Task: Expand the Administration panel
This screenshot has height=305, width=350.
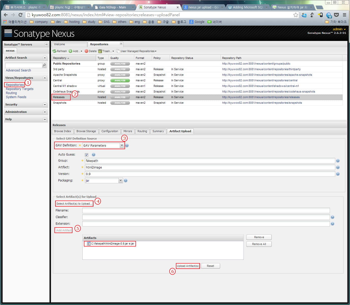Action: (45, 112)
